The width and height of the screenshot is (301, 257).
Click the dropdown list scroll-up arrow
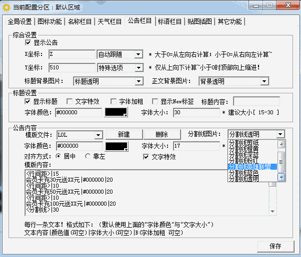[281, 144]
